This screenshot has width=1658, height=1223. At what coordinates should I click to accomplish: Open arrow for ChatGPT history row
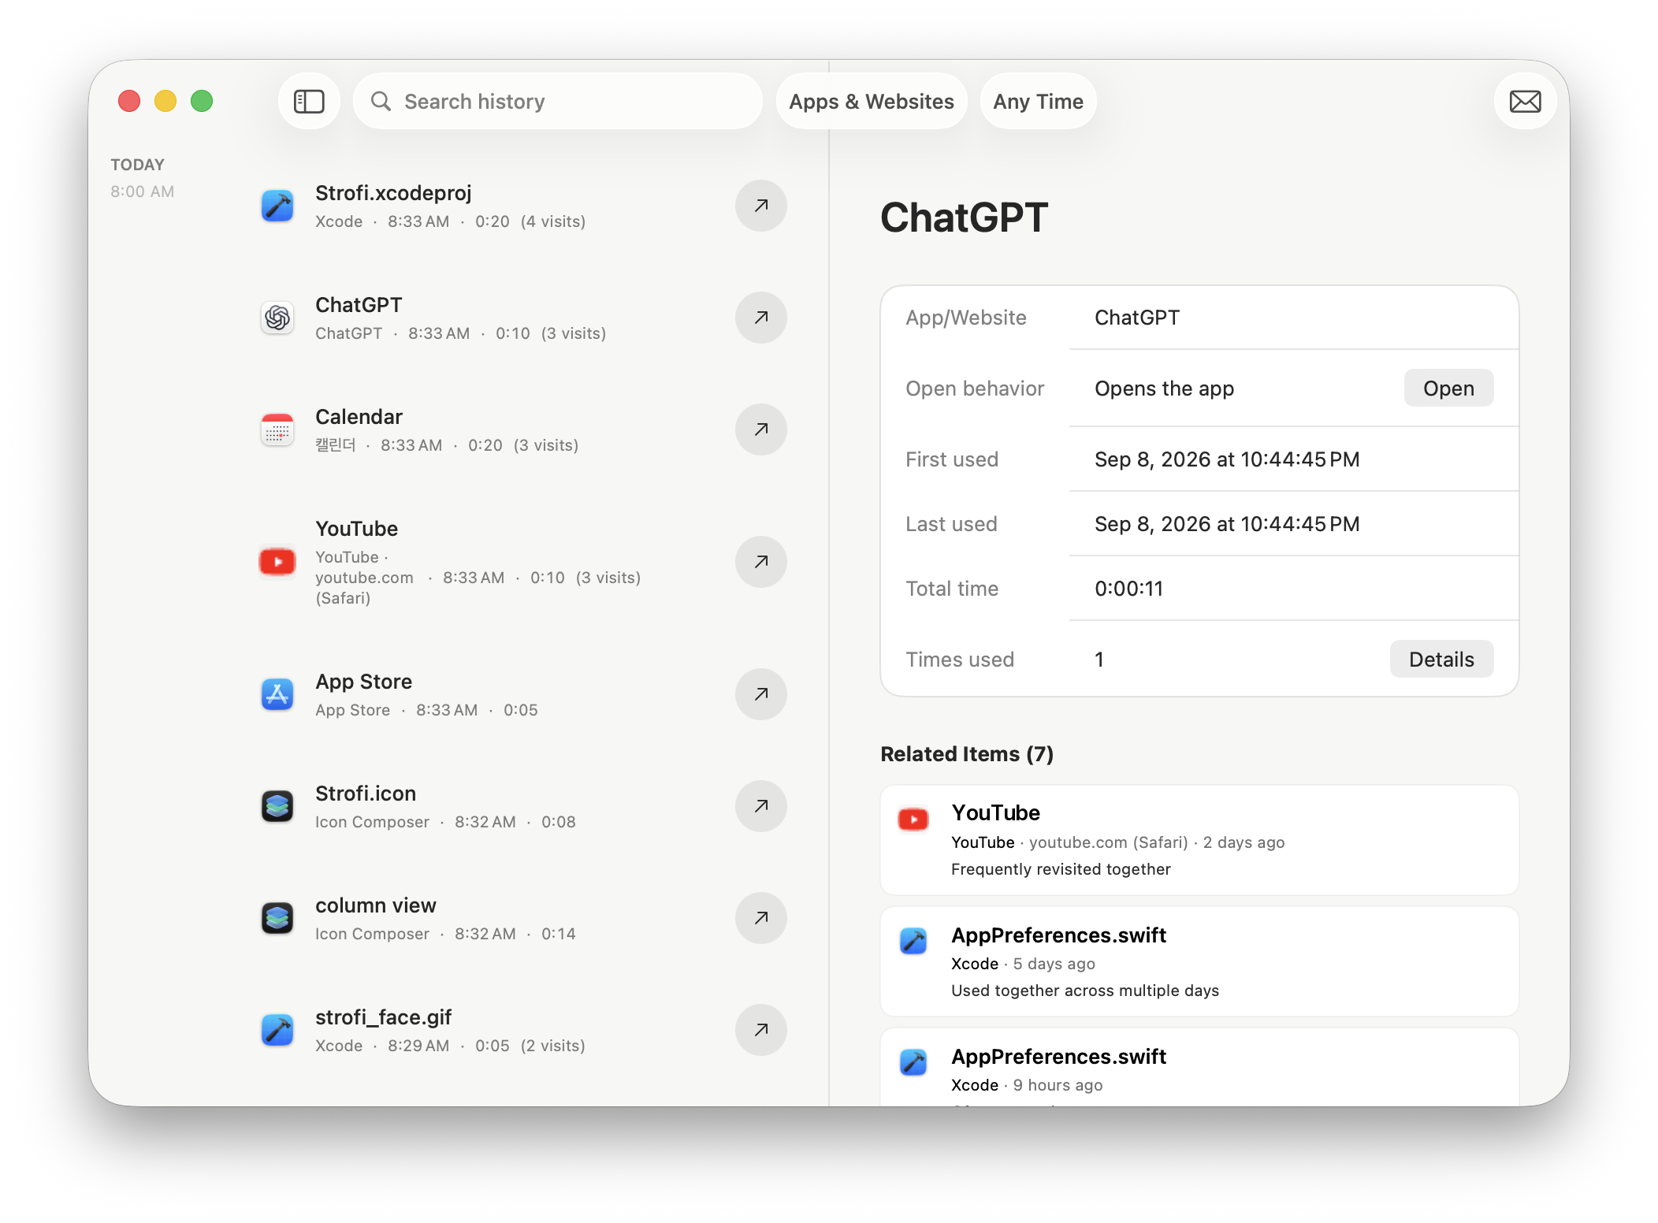[x=760, y=318]
